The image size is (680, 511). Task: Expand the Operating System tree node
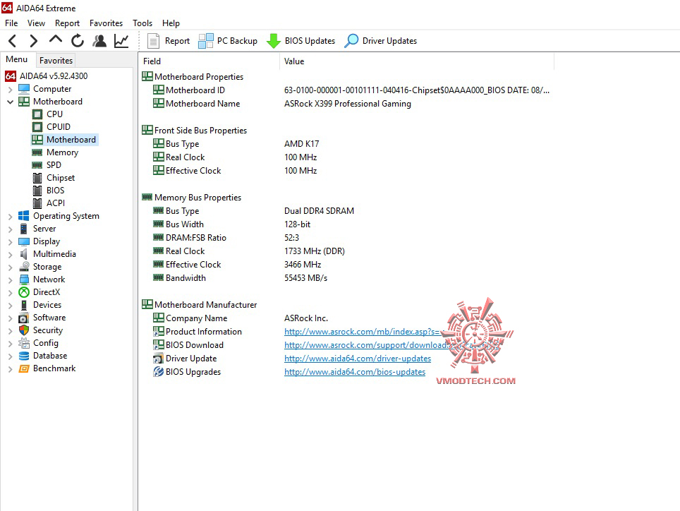click(x=10, y=217)
